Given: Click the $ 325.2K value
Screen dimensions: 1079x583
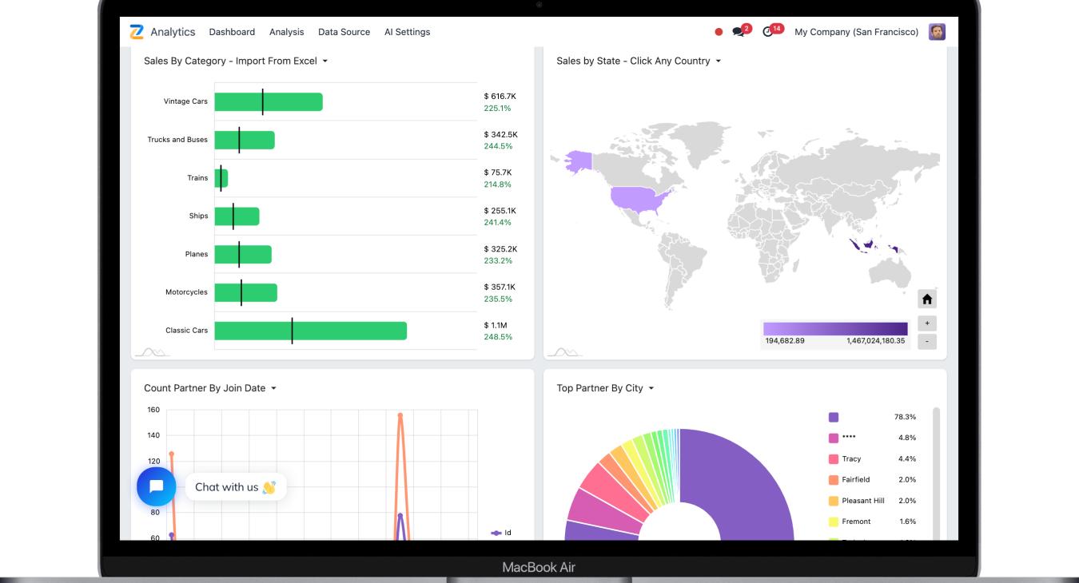Looking at the screenshot, I should [500, 248].
